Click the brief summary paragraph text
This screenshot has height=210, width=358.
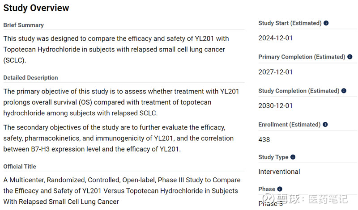(x=116, y=49)
